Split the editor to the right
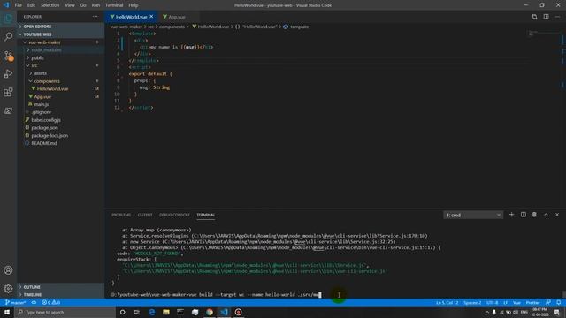 click(x=546, y=17)
